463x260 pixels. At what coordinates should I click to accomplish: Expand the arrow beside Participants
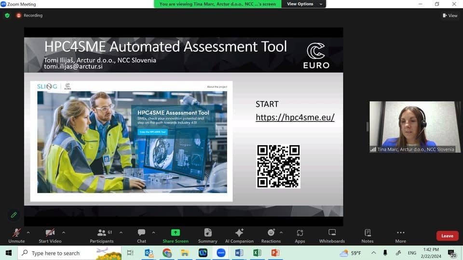click(121, 233)
